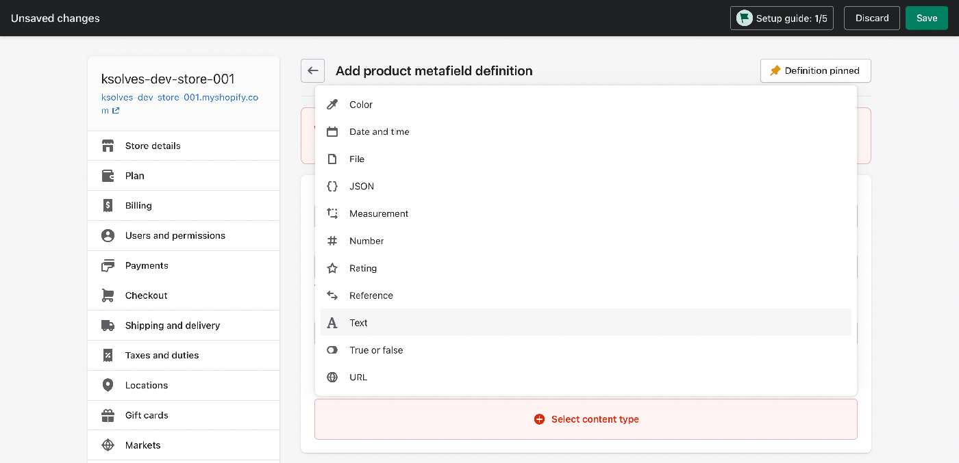
Task: Click the Plan wallet icon
Action: [x=108, y=176]
